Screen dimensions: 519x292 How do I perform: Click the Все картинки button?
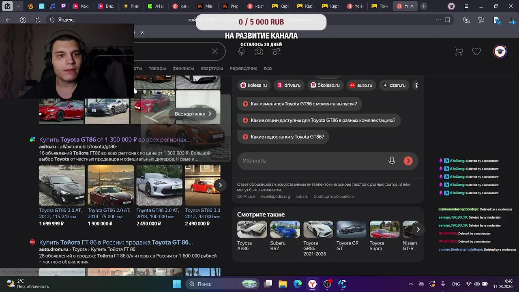193,114
